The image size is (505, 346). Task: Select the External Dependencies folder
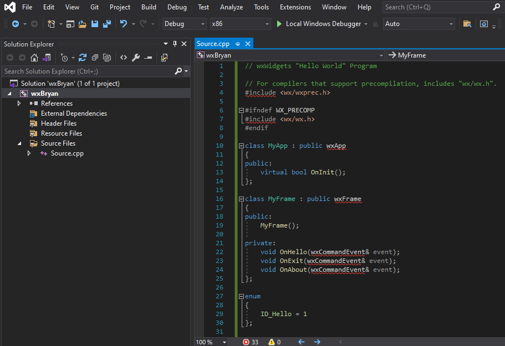coord(74,113)
